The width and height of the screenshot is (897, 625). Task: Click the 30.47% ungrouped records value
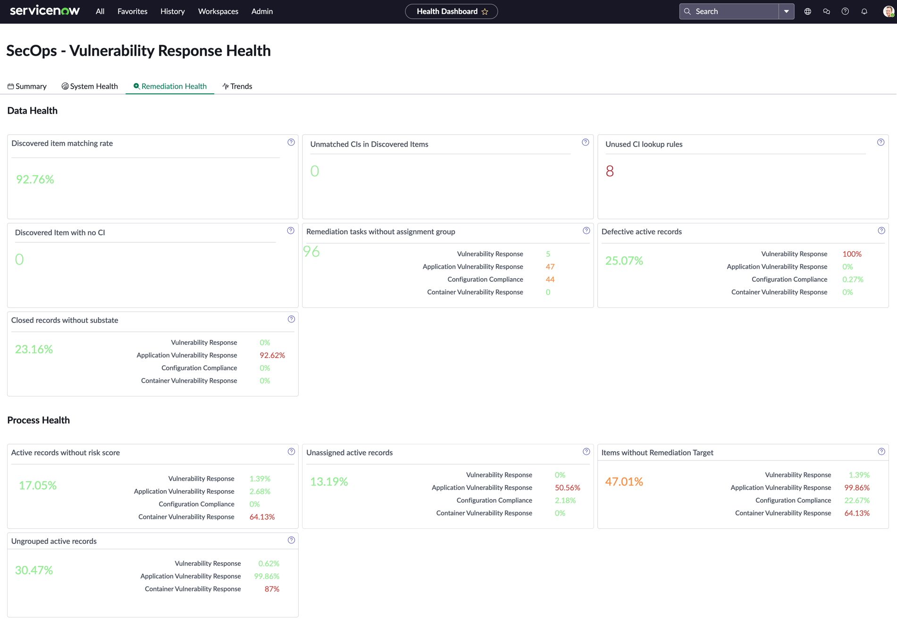point(34,570)
